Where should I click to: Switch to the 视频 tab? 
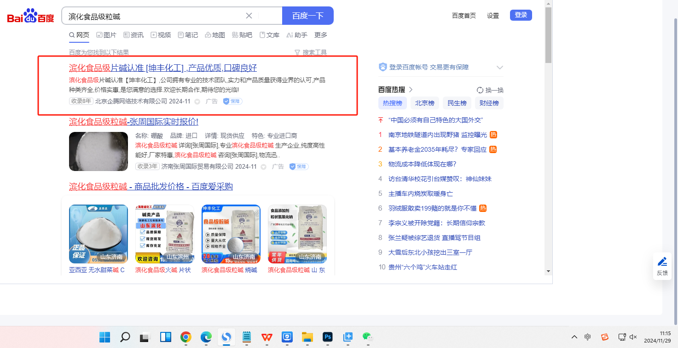coord(161,35)
